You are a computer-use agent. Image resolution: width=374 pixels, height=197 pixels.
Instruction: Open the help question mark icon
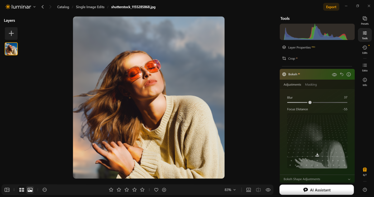tap(365, 190)
